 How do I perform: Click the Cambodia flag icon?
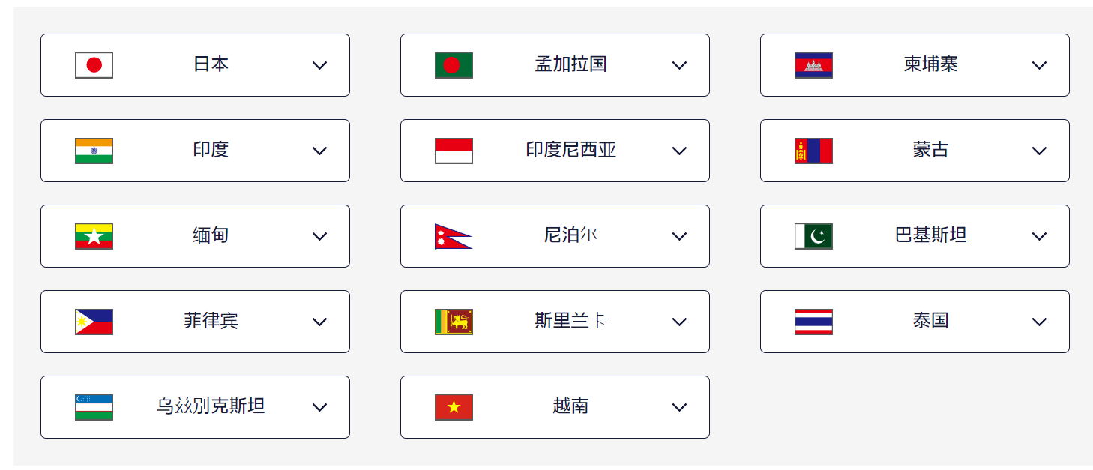813,65
